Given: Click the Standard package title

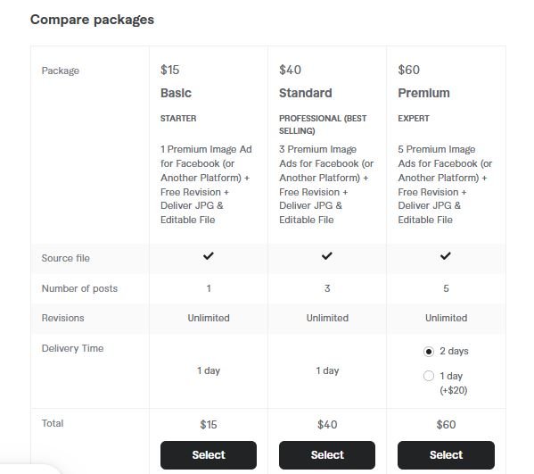Looking at the screenshot, I should click(306, 93).
